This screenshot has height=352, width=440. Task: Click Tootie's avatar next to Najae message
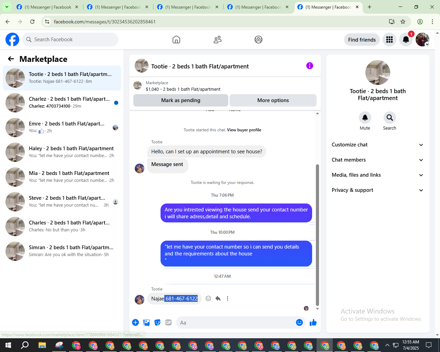click(140, 300)
